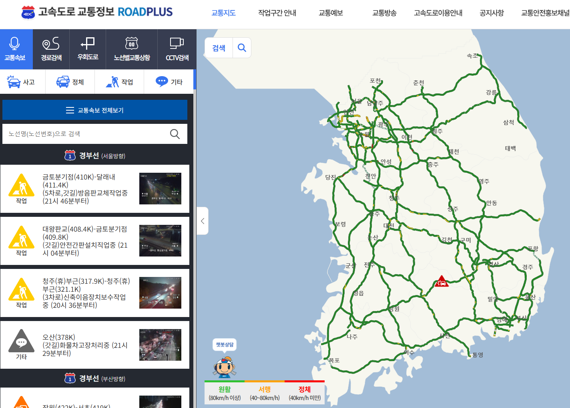The height and width of the screenshot is (408, 570).
Task: Open 고속도로이용안내 in the top menu
Action: click(x=438, y=13)
